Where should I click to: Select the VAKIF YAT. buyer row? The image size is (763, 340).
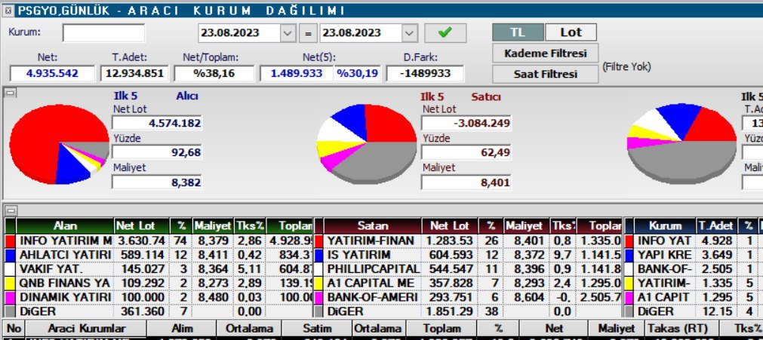pyautogui.click(x=158, y=269)
